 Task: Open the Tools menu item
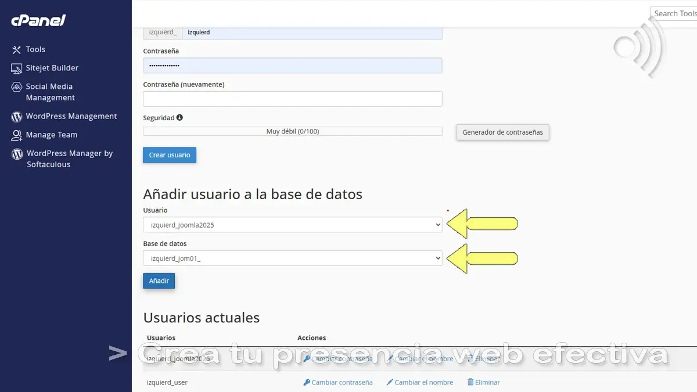[35, 50]
